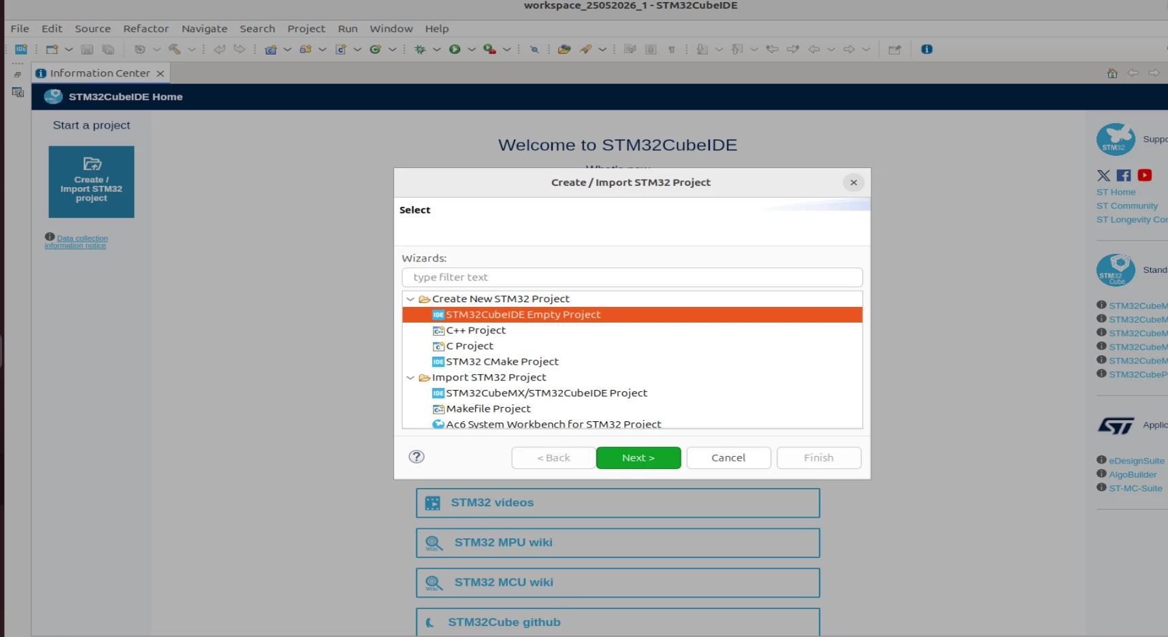Image resolution: width=1168 pixels, height=637 pixels.
Task: Click the Last Edit Location toolbar icon
Action: click(772, 49)
